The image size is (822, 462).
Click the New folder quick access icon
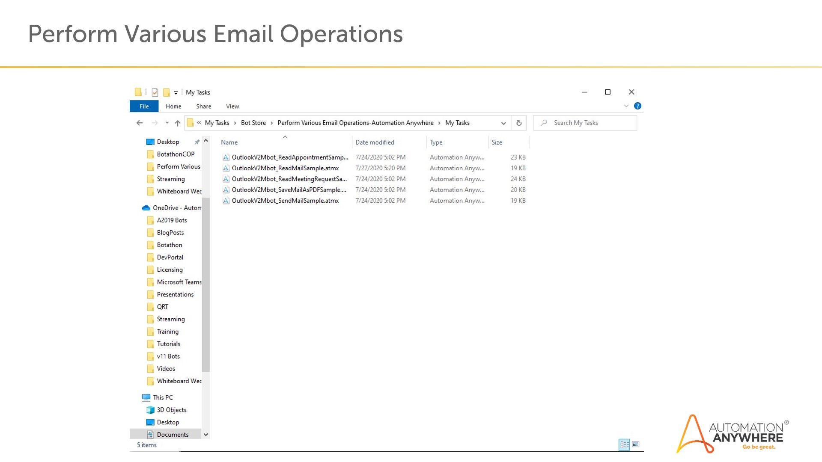coord(167,92)
